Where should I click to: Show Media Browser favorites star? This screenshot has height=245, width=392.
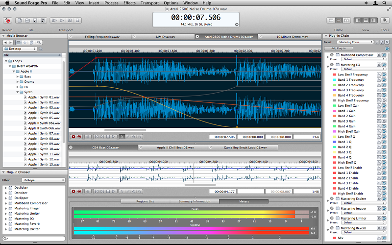(25, 43)
